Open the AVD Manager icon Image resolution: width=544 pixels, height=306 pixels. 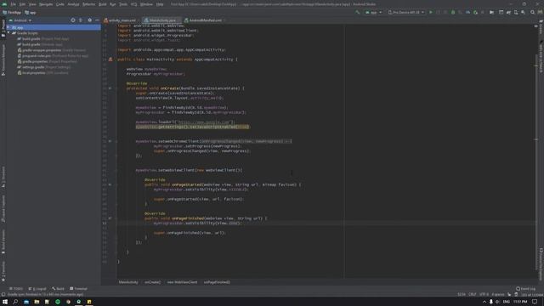516,12
